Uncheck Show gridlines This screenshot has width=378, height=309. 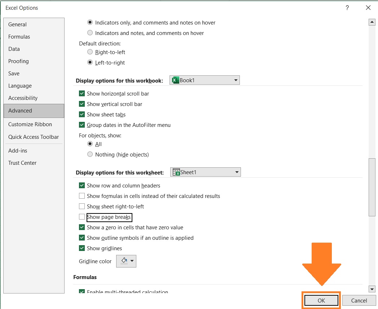coord(82,248)
